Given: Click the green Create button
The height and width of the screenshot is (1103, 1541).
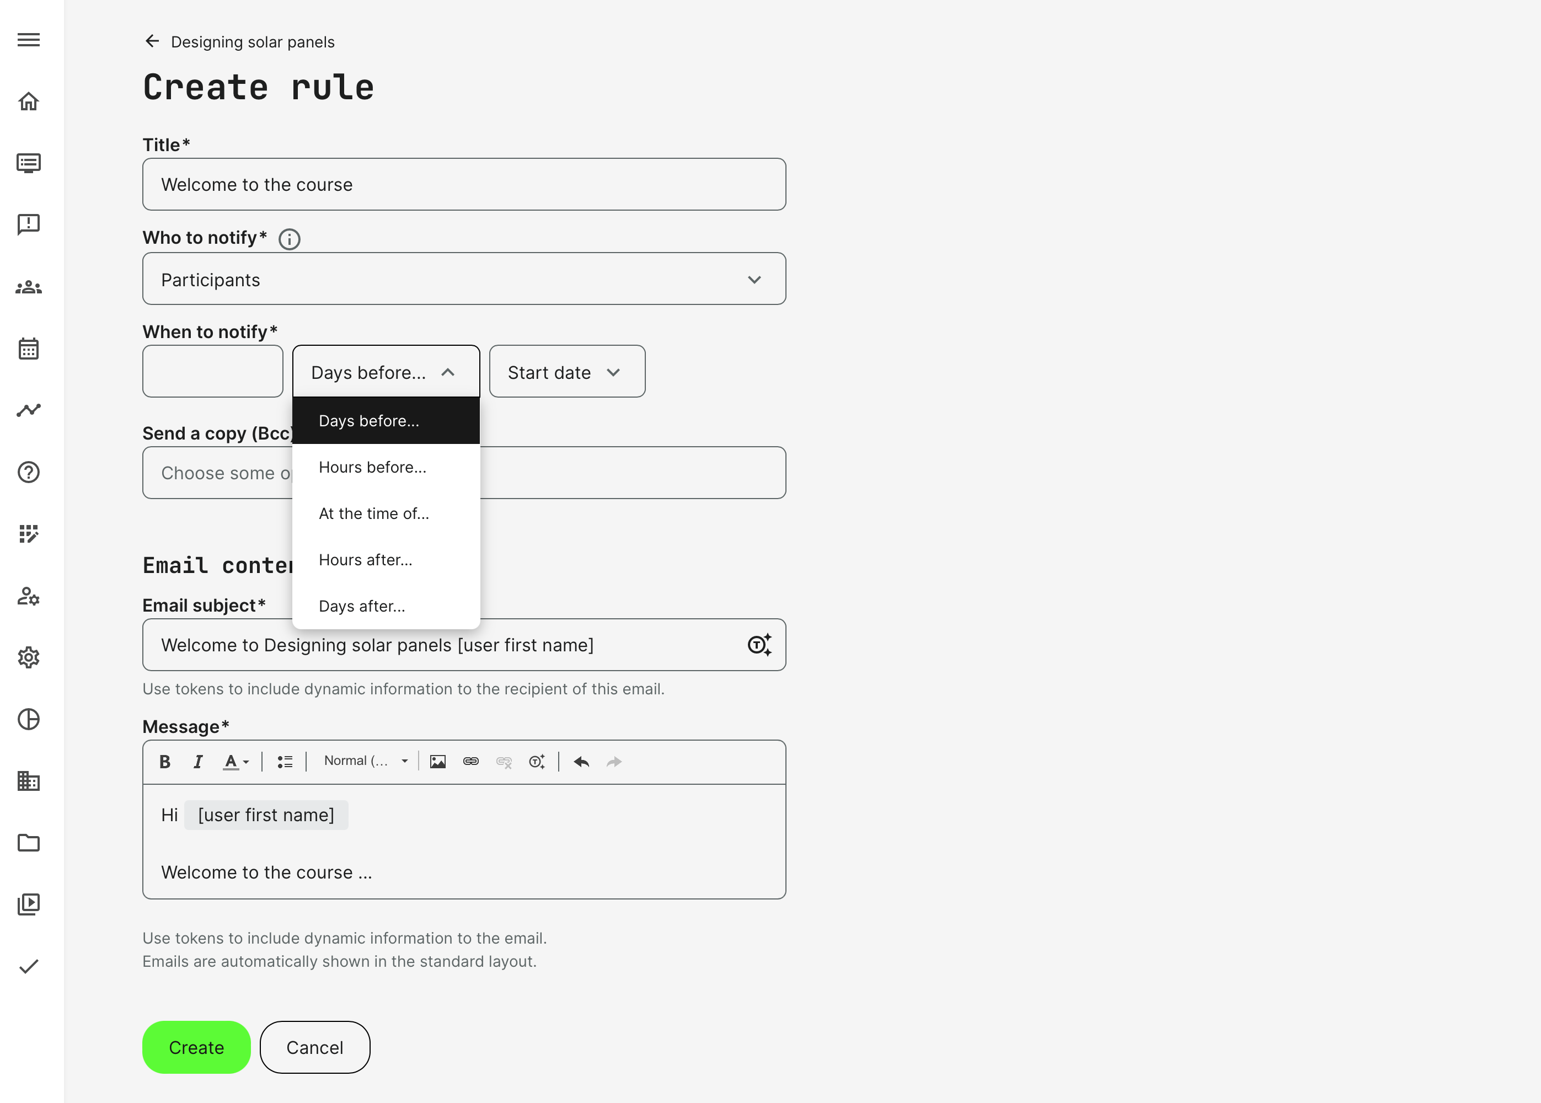Looking at the screenshot, I should (196, 1047).
